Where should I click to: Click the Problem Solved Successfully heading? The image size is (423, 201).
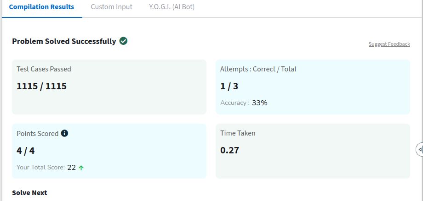pos(64,41)
